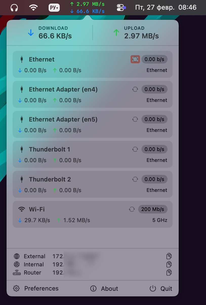Screen dimensions: 206x305
Task: Click the headphones icon in the menu bar
Action: (14, 8)
